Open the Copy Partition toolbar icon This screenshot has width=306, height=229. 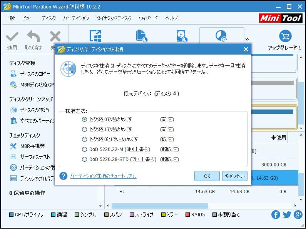click(142, 36)
